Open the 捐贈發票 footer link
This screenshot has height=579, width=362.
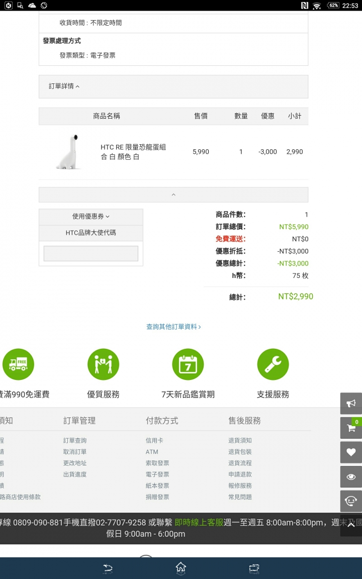[x=157, y=497]
